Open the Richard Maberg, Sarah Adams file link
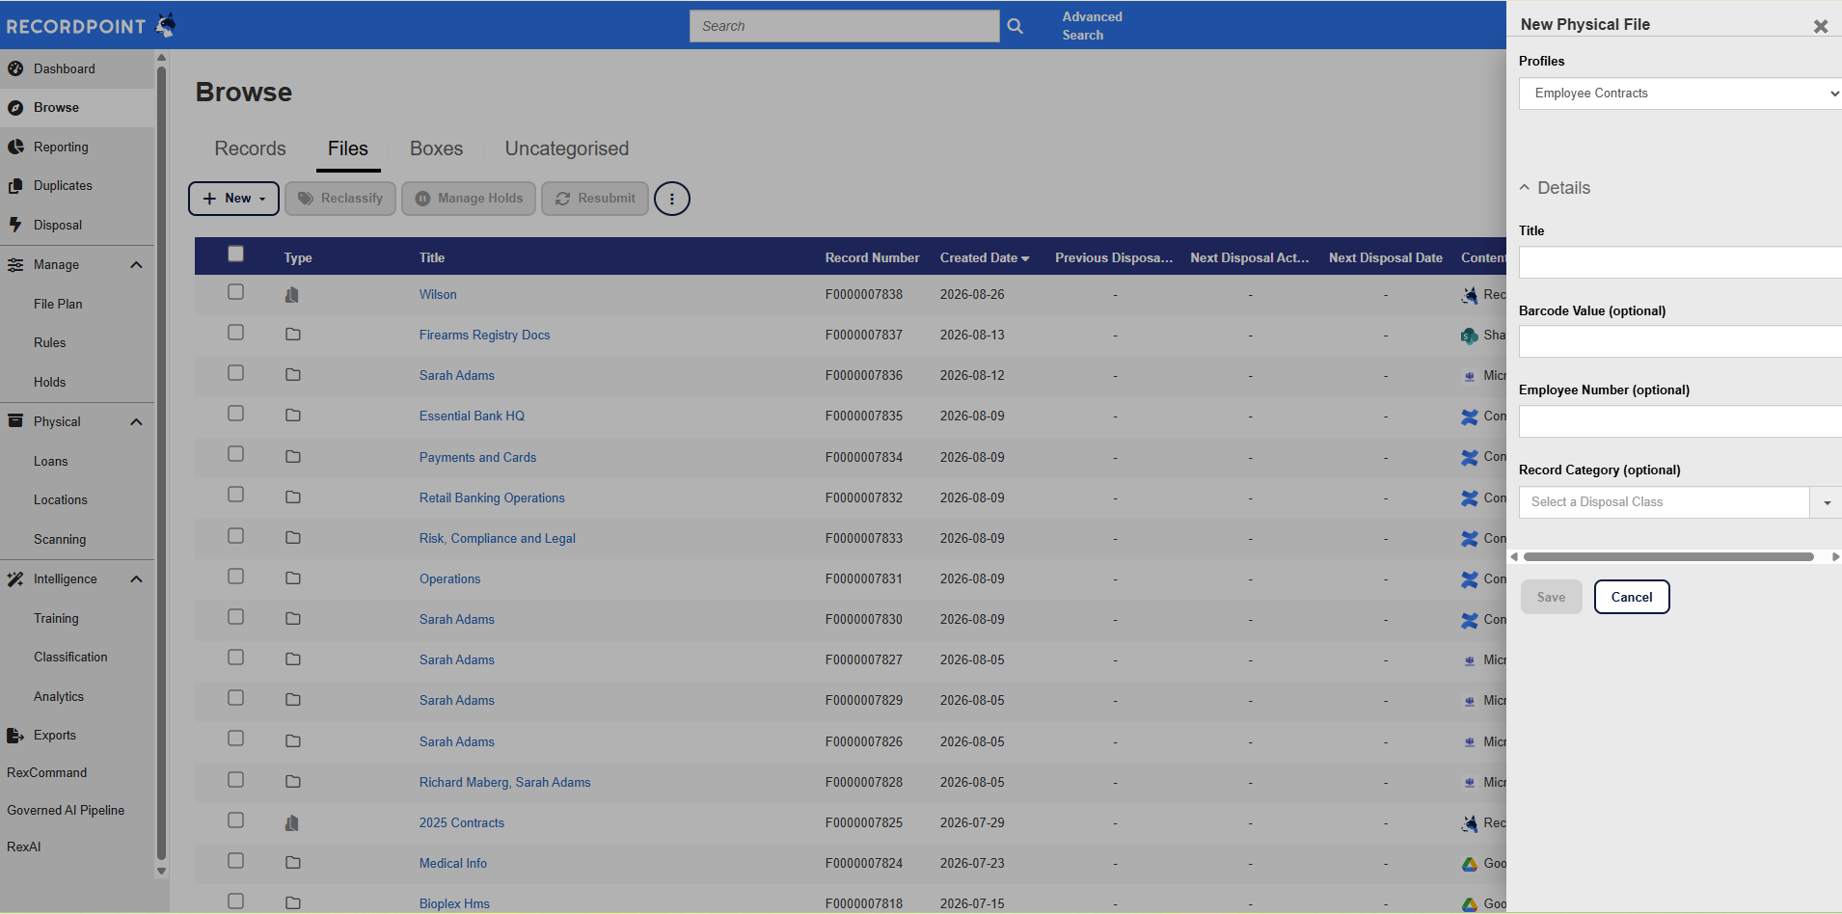The image size is (1842, 914). [x=504, y=782]
